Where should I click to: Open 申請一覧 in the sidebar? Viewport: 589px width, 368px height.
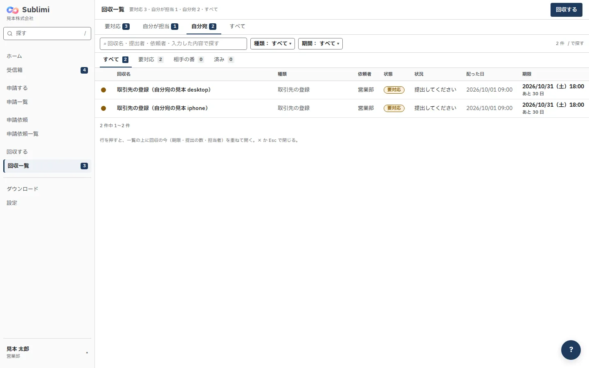pyautogui.click(x=47, y=102)
